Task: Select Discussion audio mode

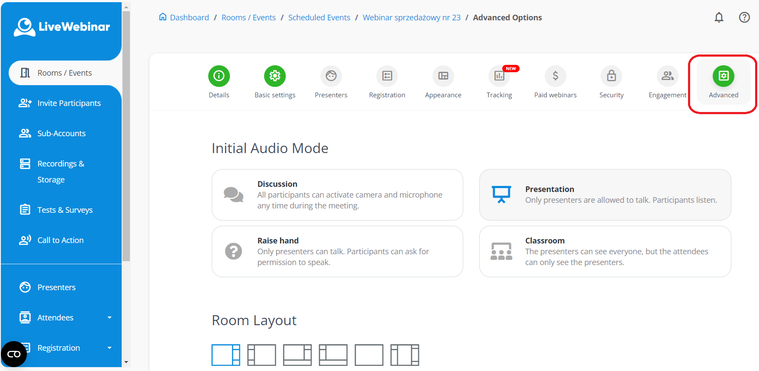Action: (x=337, y=195)
